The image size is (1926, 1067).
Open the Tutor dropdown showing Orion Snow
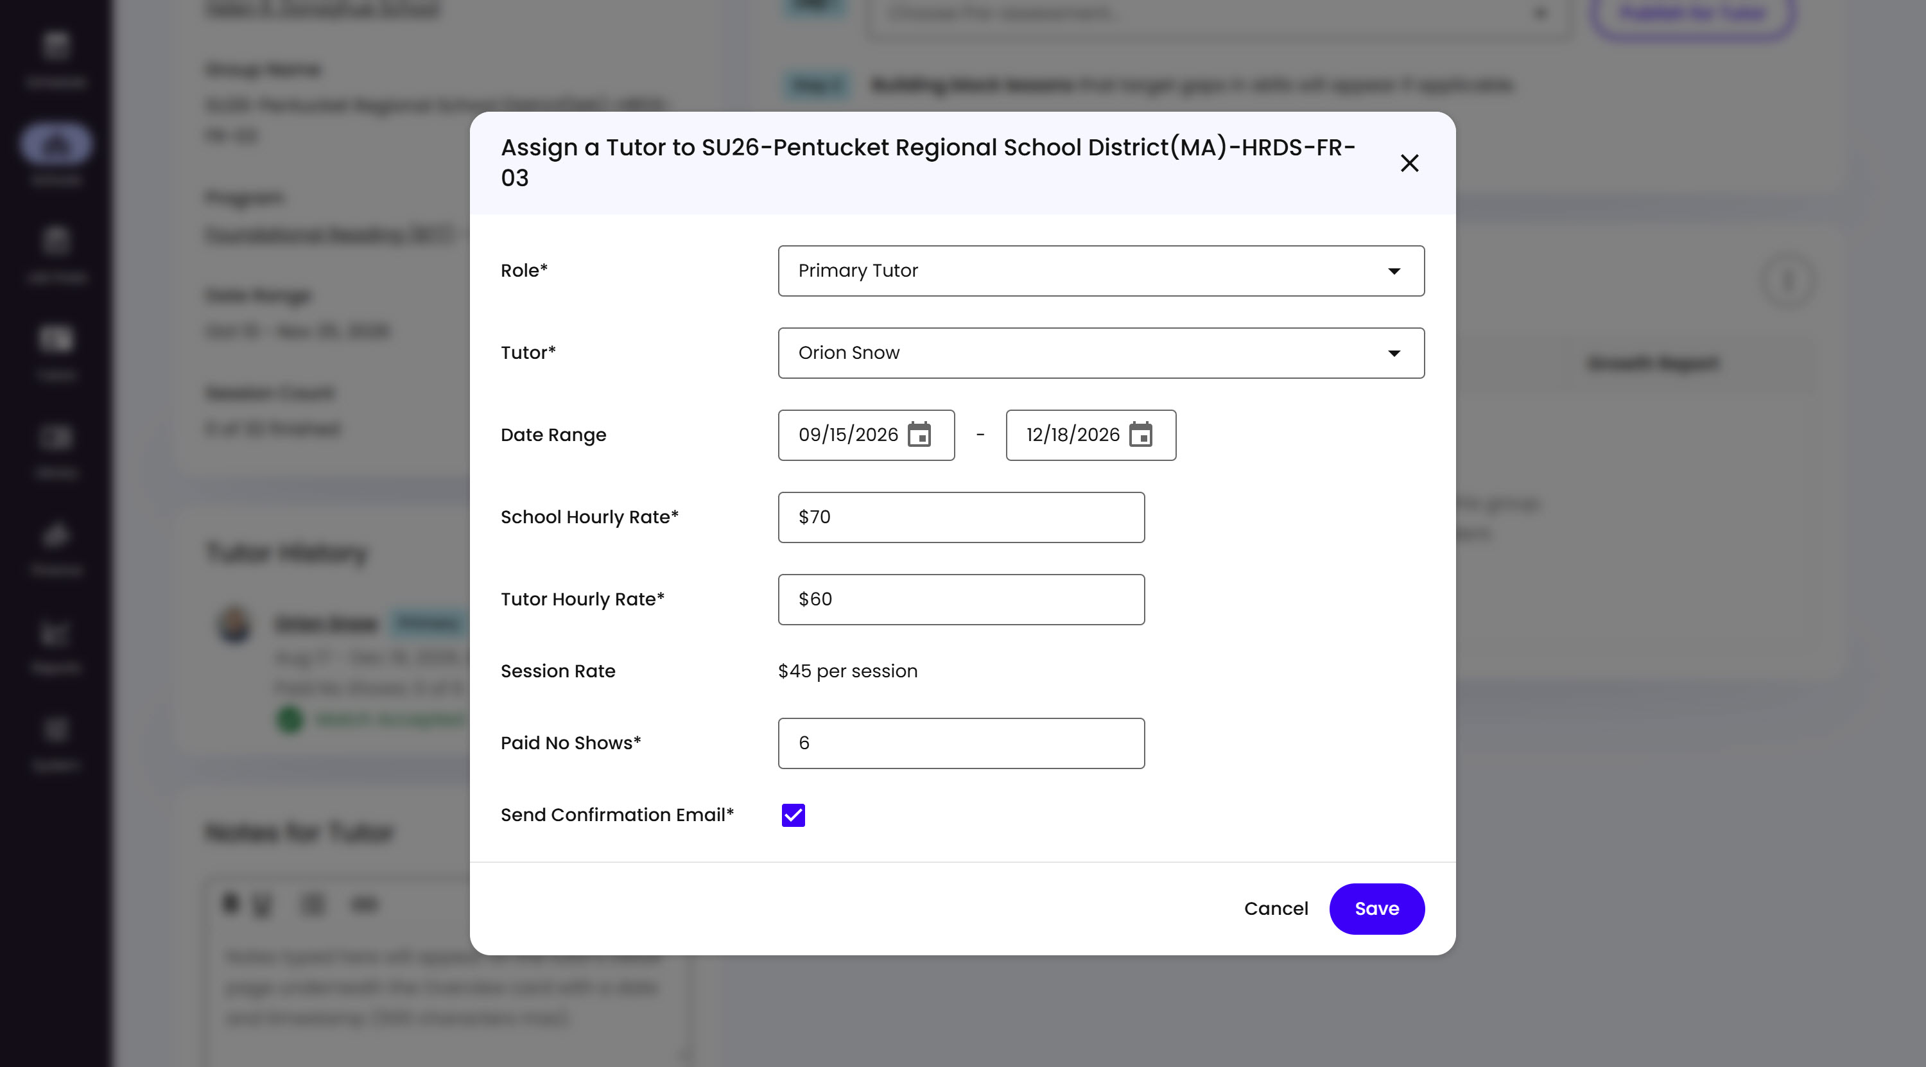[1100, 353]
